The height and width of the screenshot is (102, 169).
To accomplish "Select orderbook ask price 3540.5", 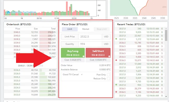I will (x=17, y=32).
